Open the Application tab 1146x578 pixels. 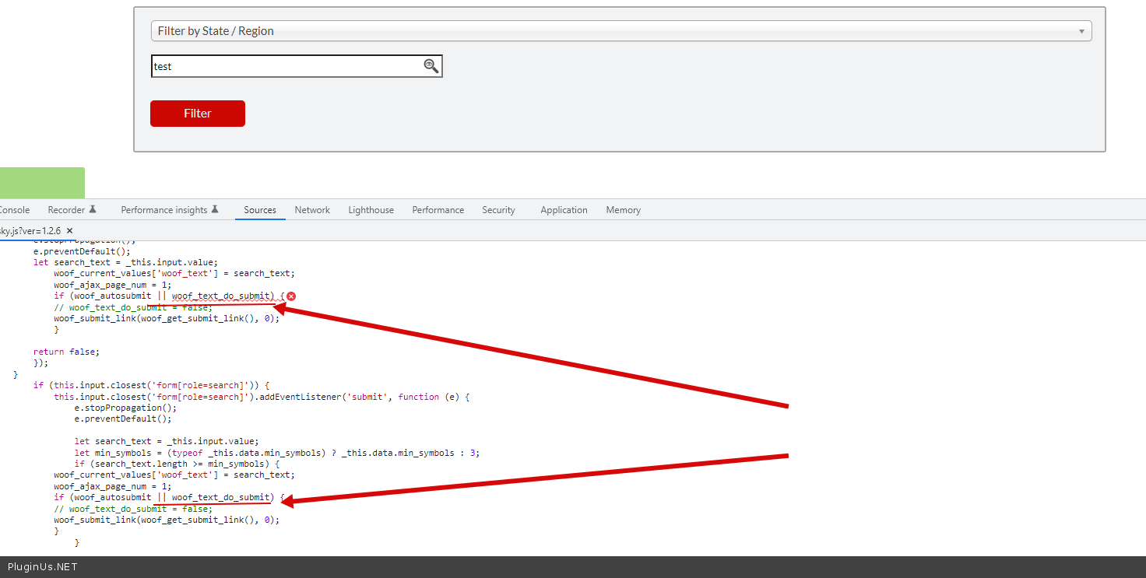click(564, 210)
